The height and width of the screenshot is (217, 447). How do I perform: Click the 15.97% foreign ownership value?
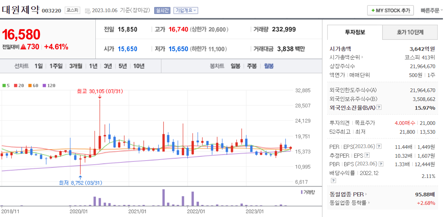point(425,108)
